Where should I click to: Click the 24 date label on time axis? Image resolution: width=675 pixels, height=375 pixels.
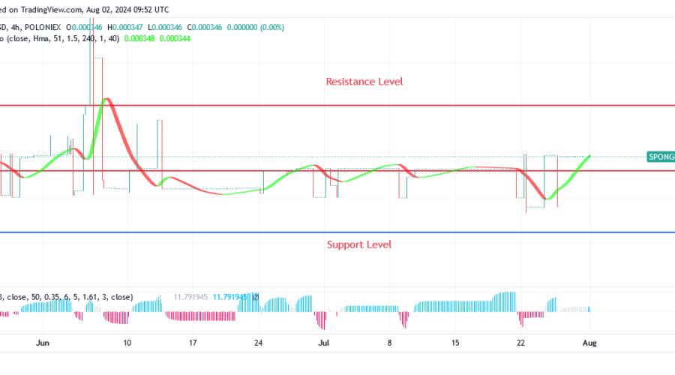pyautogui.click(x=258, y=343)
